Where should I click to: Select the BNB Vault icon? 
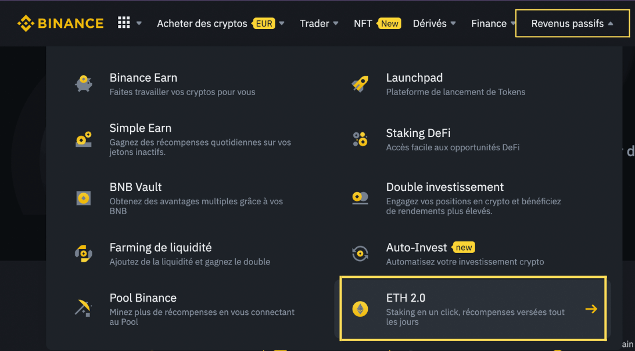84,198
